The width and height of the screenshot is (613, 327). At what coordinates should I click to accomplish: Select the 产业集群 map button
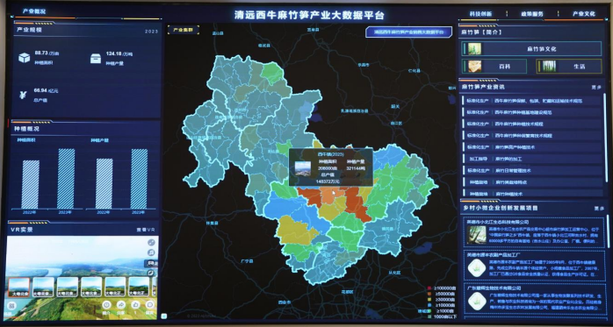pyautogui.click(x=184, y=30)
